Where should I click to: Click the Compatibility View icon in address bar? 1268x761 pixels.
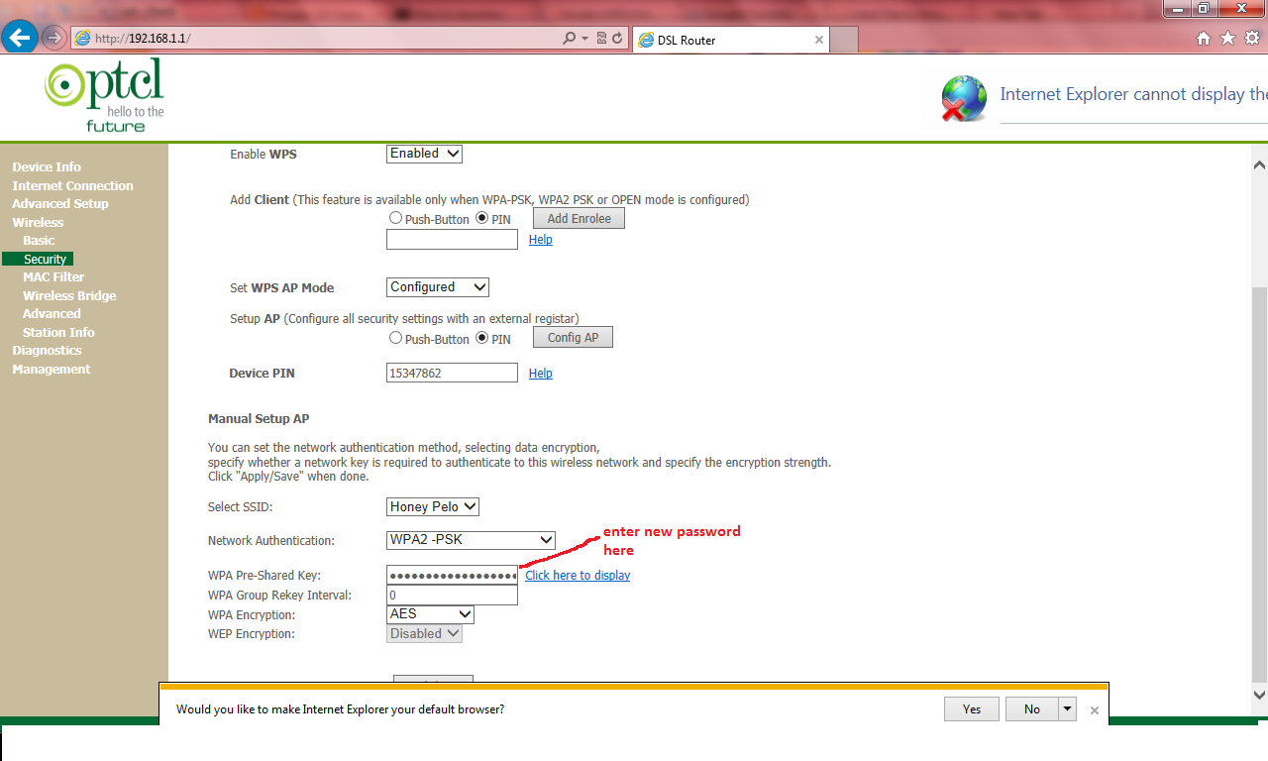pos(603,37)
